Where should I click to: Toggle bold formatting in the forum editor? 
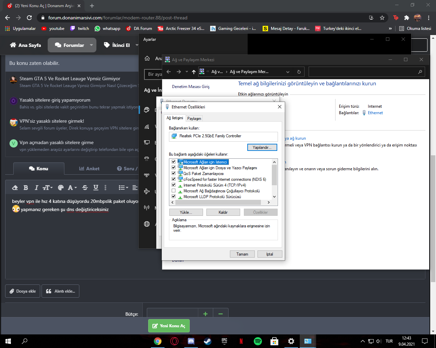pyautogui.click(x=26, y=188)
